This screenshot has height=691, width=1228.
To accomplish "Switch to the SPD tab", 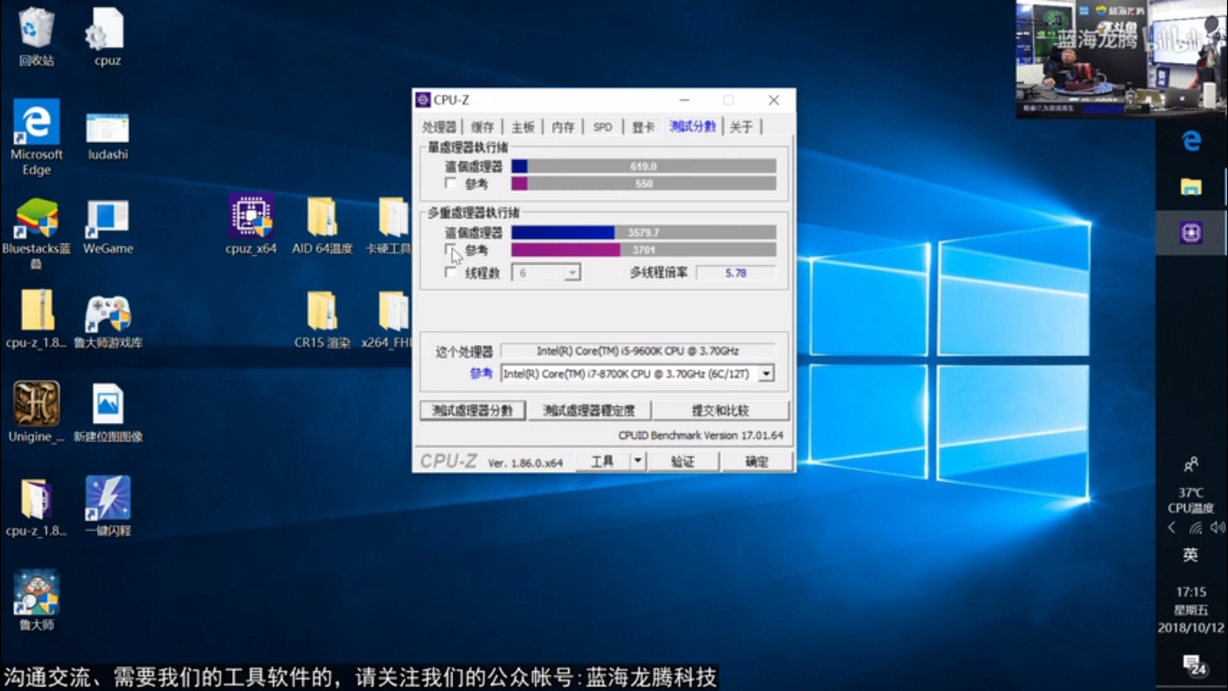I will click(602, 127).
